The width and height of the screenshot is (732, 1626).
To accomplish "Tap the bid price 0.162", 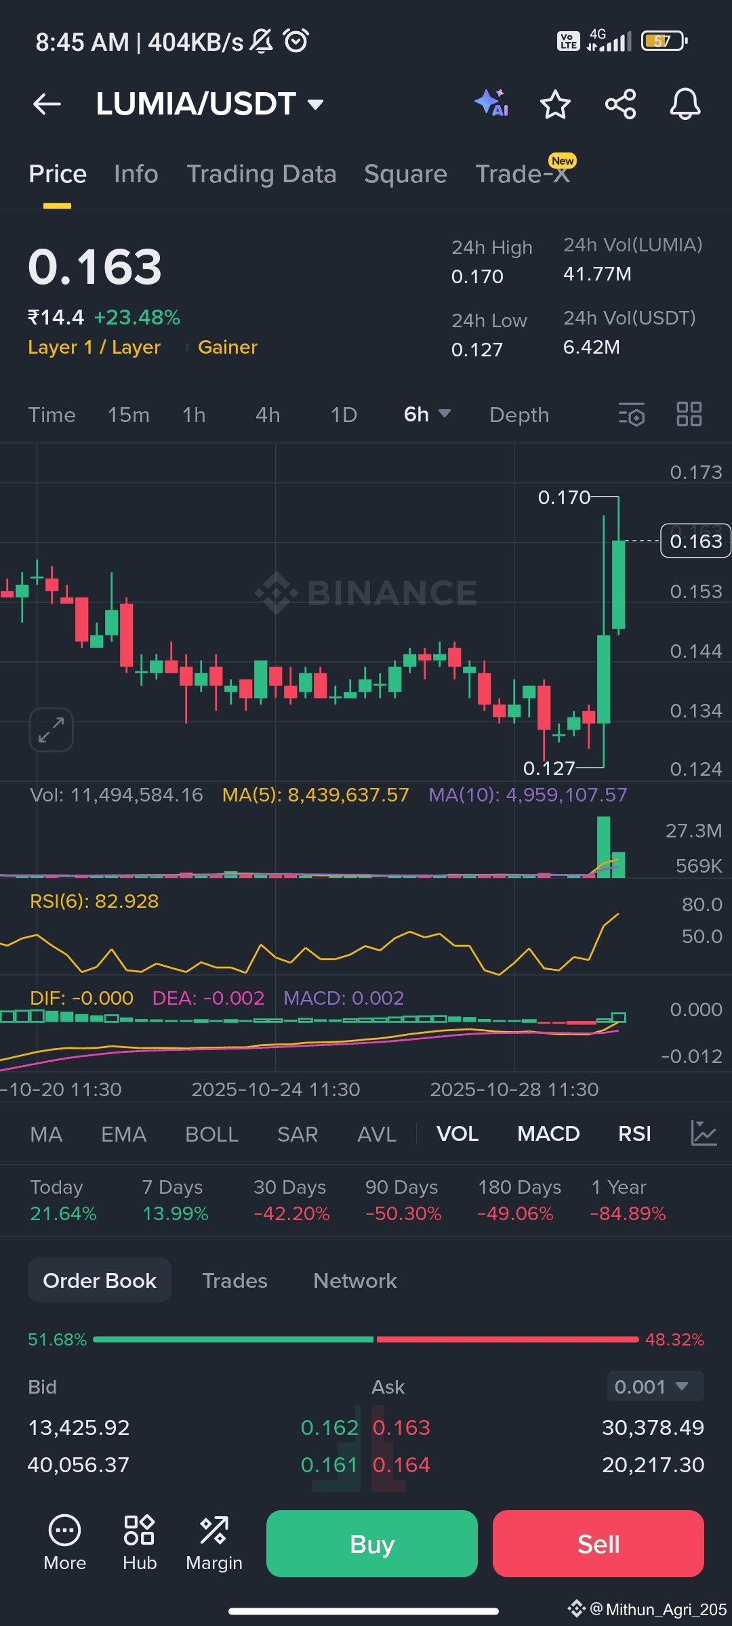I will (329, 1427).
